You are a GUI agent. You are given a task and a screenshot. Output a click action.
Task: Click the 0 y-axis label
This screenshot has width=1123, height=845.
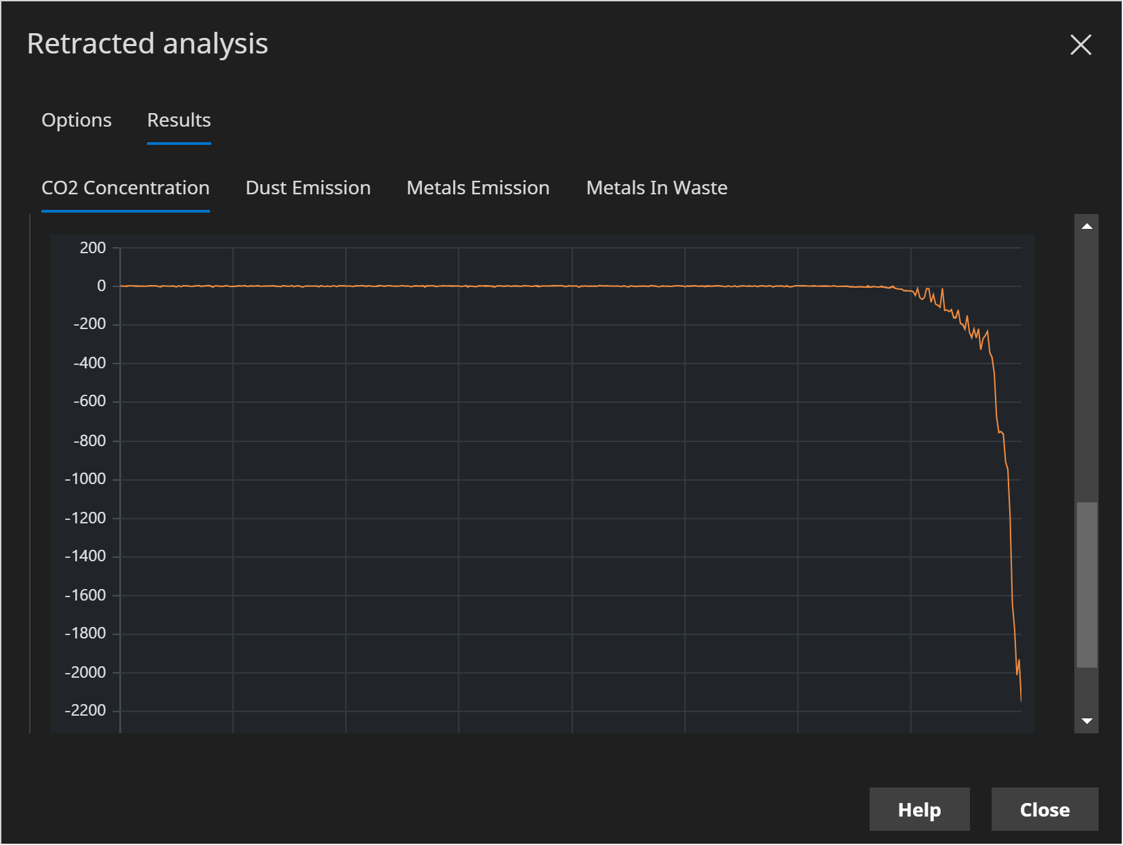pos(101,286)
